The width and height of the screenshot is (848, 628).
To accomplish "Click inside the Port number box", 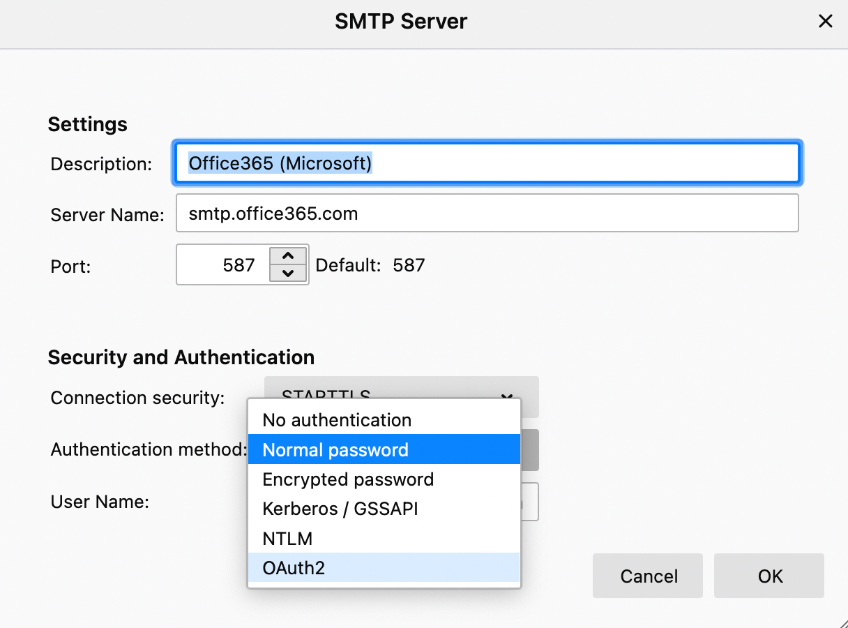I will pyautogui.click(x=223, y=264).
